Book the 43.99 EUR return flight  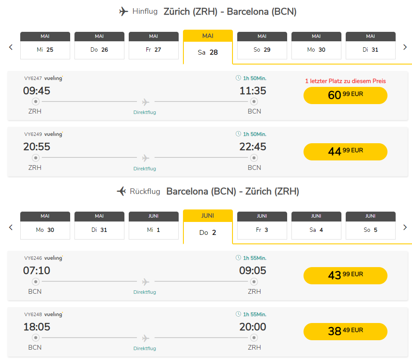(345, 275)
